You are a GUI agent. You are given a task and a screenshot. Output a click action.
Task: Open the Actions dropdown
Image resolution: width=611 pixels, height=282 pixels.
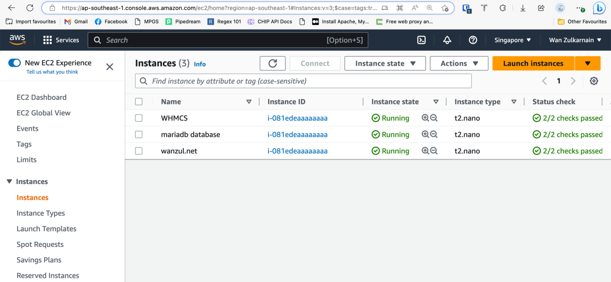tap(459, 63)
